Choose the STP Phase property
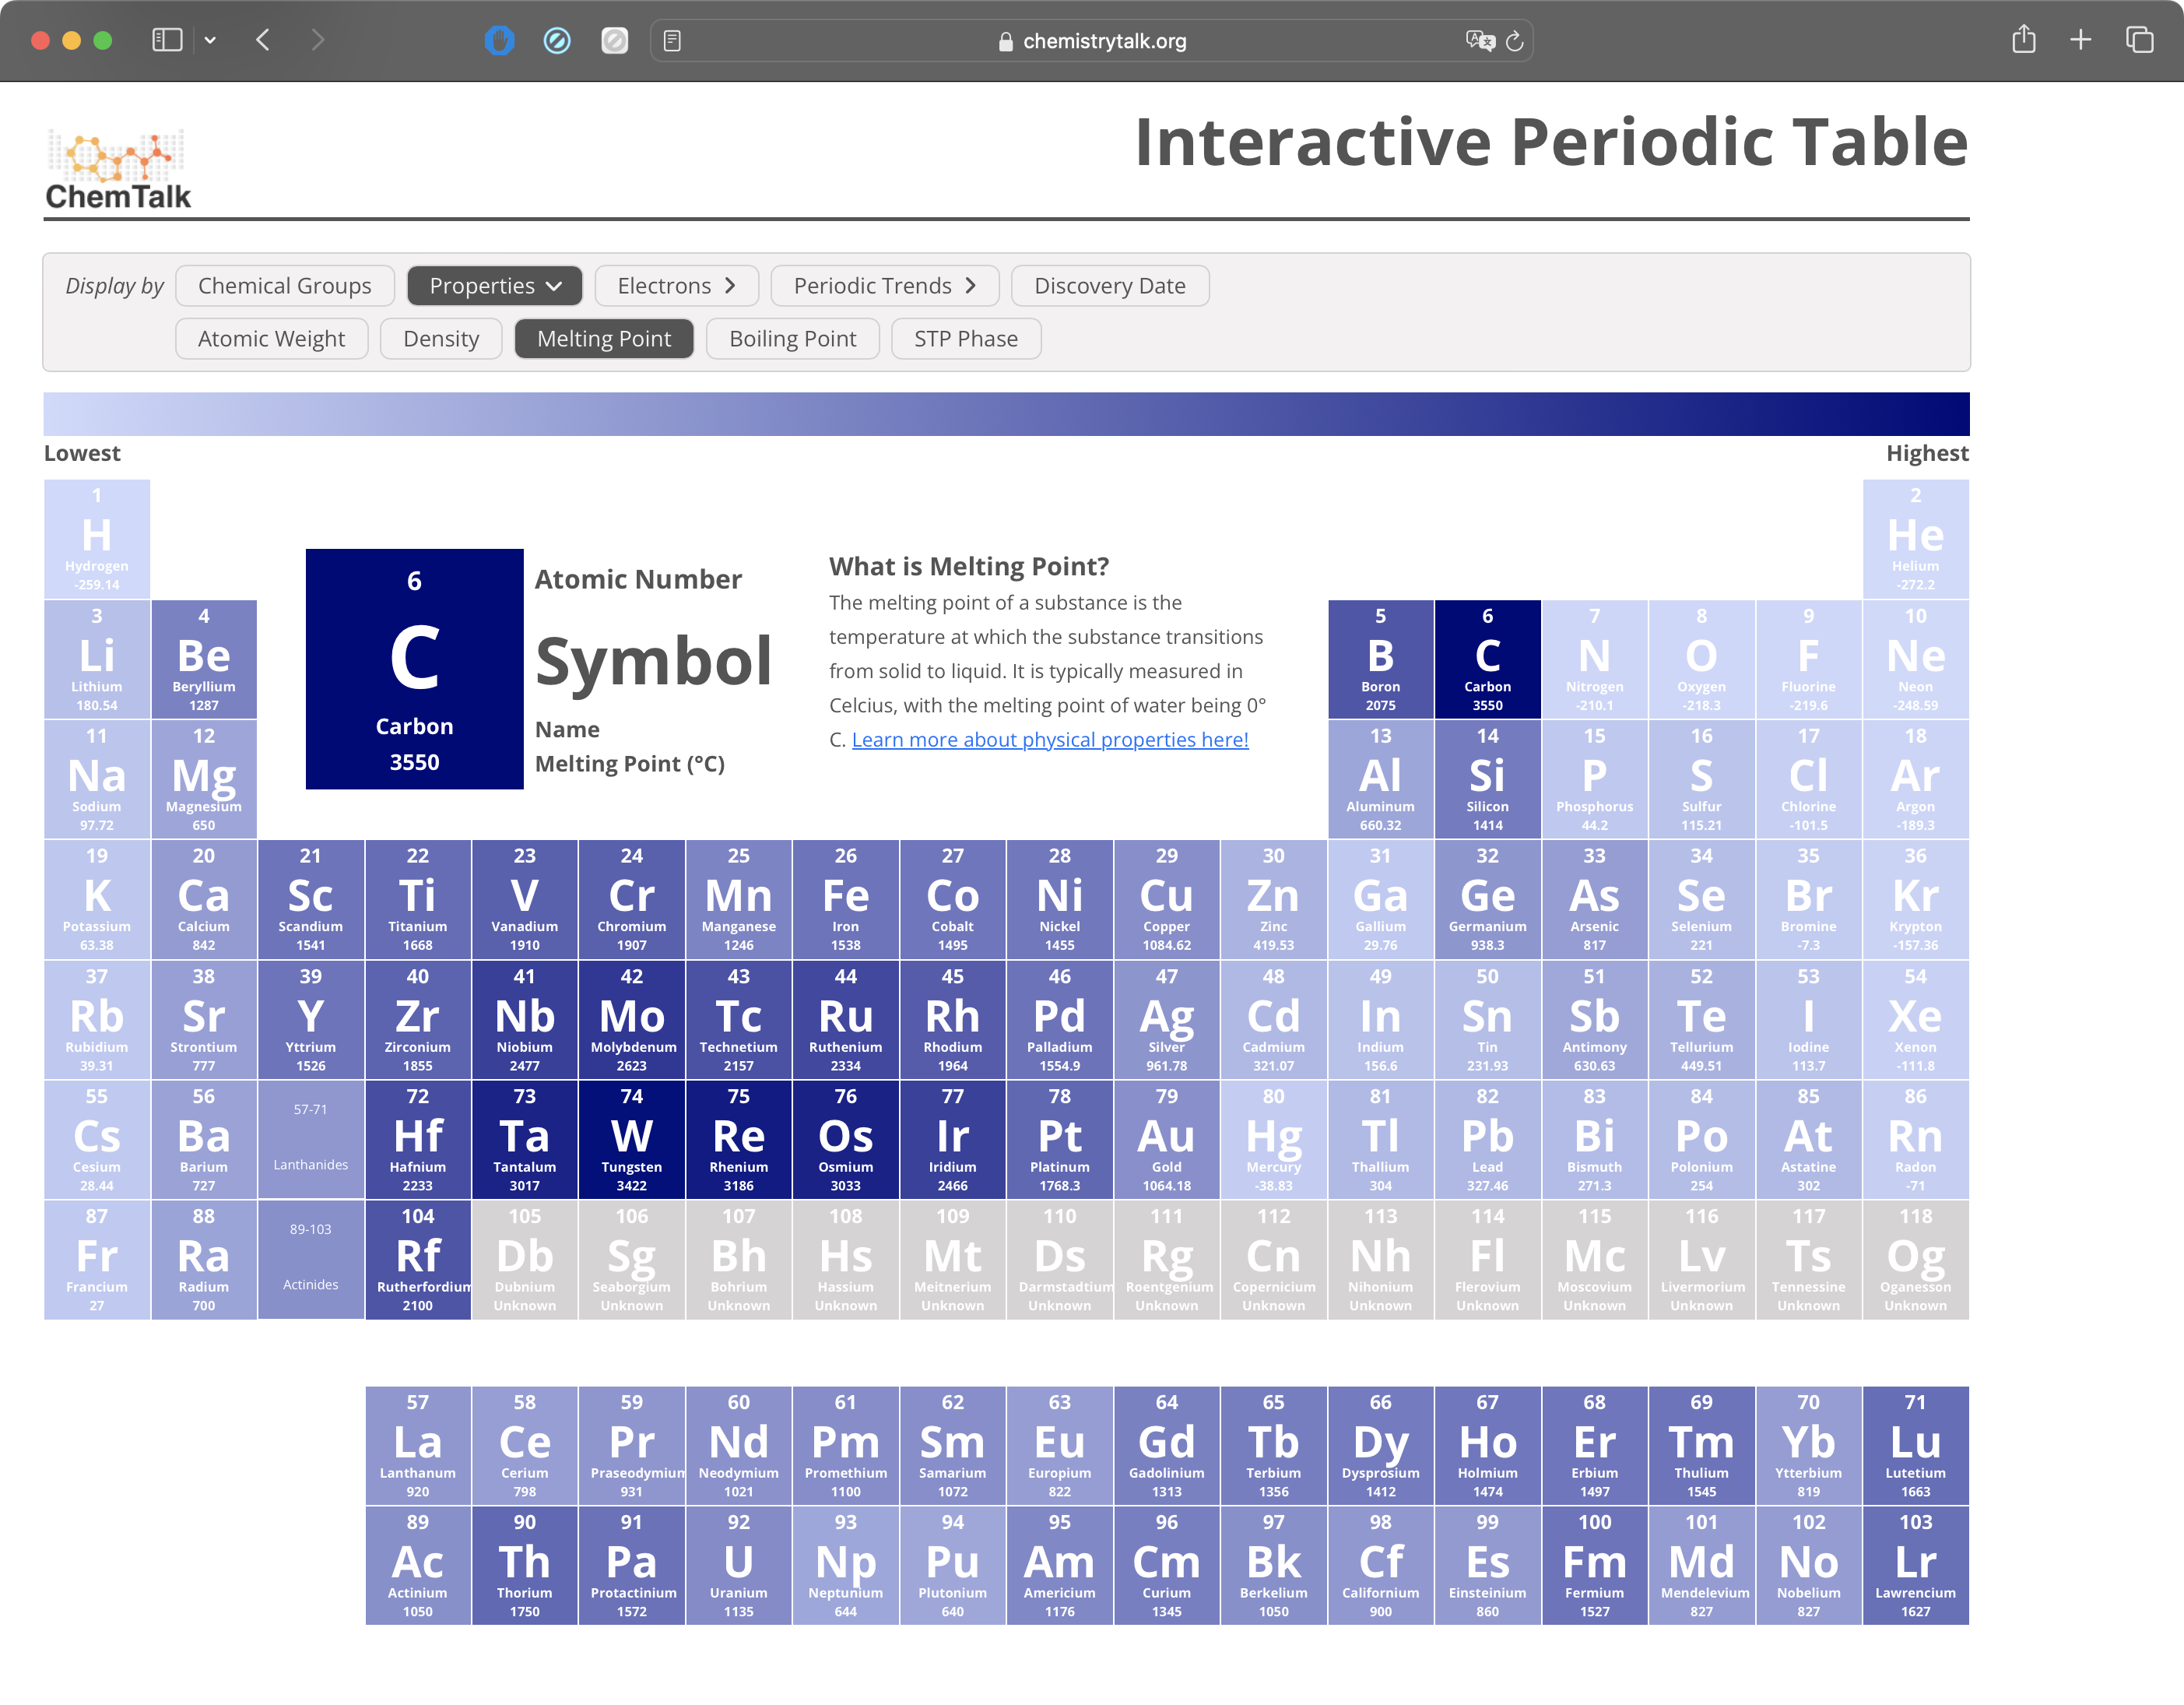 point(965,339)
